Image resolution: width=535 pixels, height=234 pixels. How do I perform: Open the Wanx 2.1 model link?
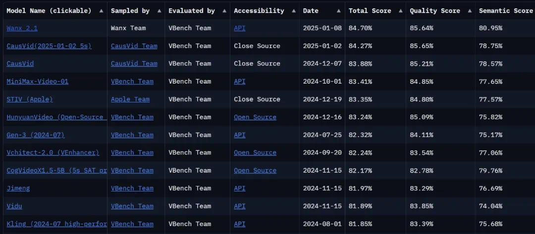(x=22, y=28)
